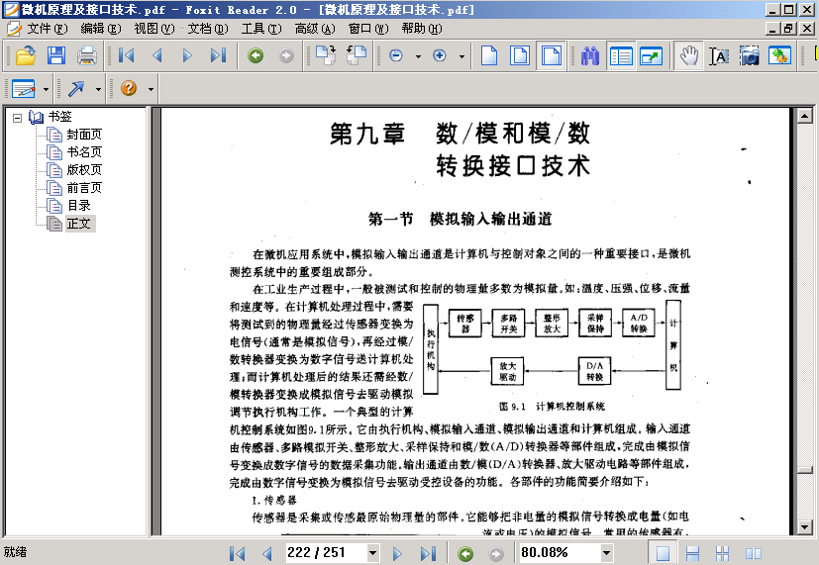This screenshot has height=565, width=819.
Task: Click the vertical scrollbar down arrow
Action: (x=805, y=527)
